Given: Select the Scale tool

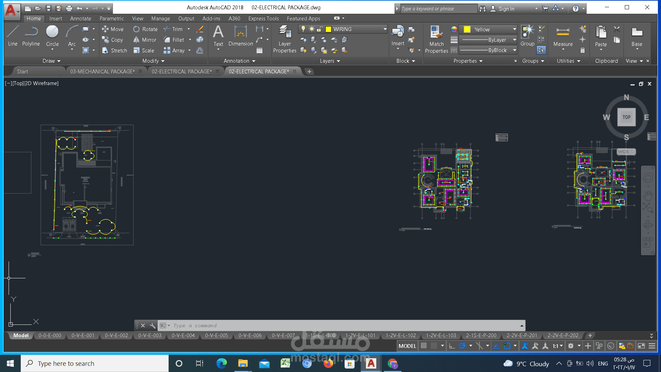Looking at the screenshot, I should 144,51.
